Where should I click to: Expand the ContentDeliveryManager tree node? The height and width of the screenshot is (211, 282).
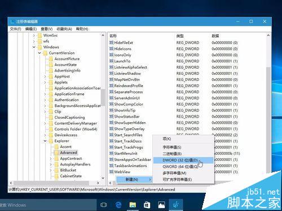point(45,123)
